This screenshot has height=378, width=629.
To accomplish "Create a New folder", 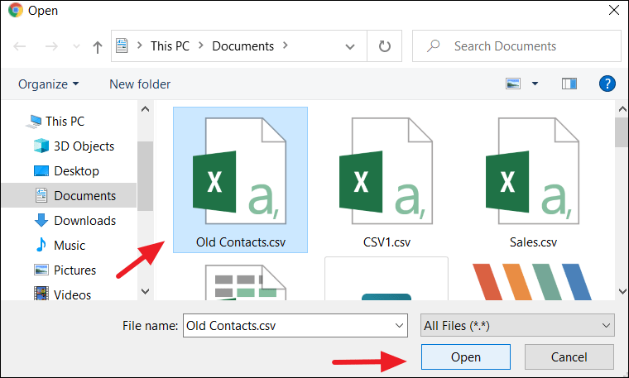I will click(x=140, y=84).
